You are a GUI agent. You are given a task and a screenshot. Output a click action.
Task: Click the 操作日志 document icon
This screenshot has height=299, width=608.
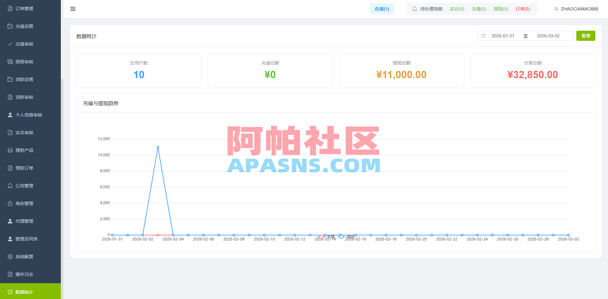click(10, 274)
